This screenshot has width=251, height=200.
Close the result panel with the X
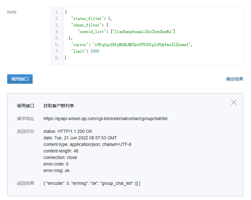pos(234,102)
